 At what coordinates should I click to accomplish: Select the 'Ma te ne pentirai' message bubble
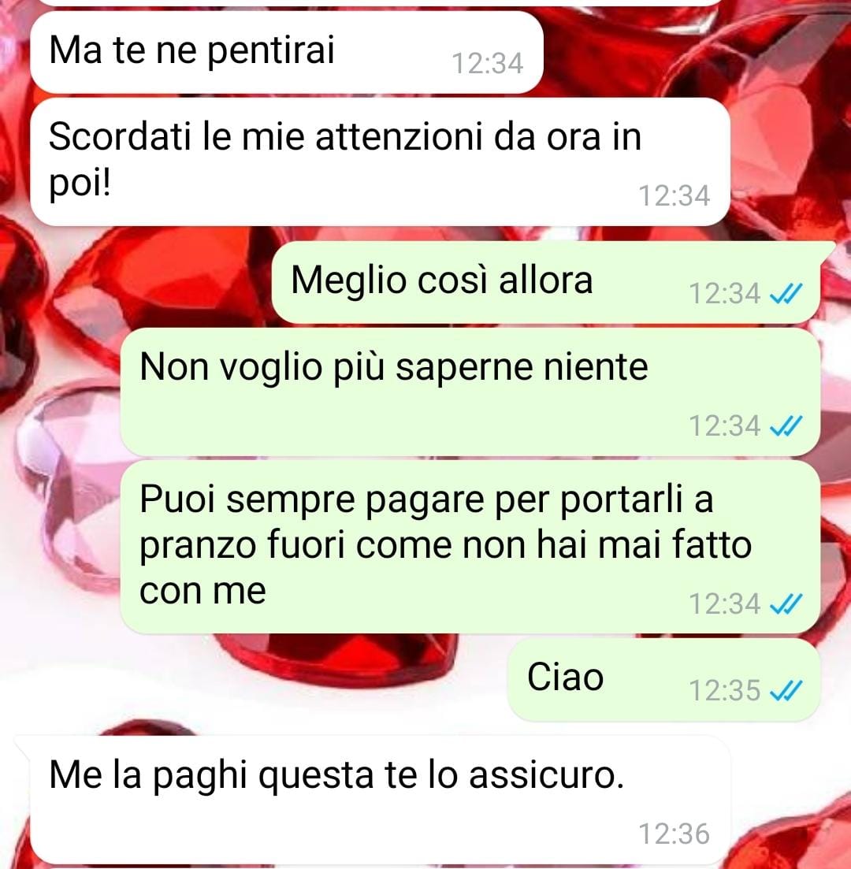tap(287, 52)
